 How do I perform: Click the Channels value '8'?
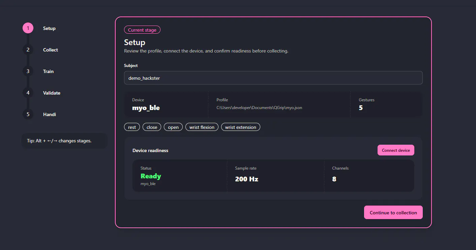334,179
